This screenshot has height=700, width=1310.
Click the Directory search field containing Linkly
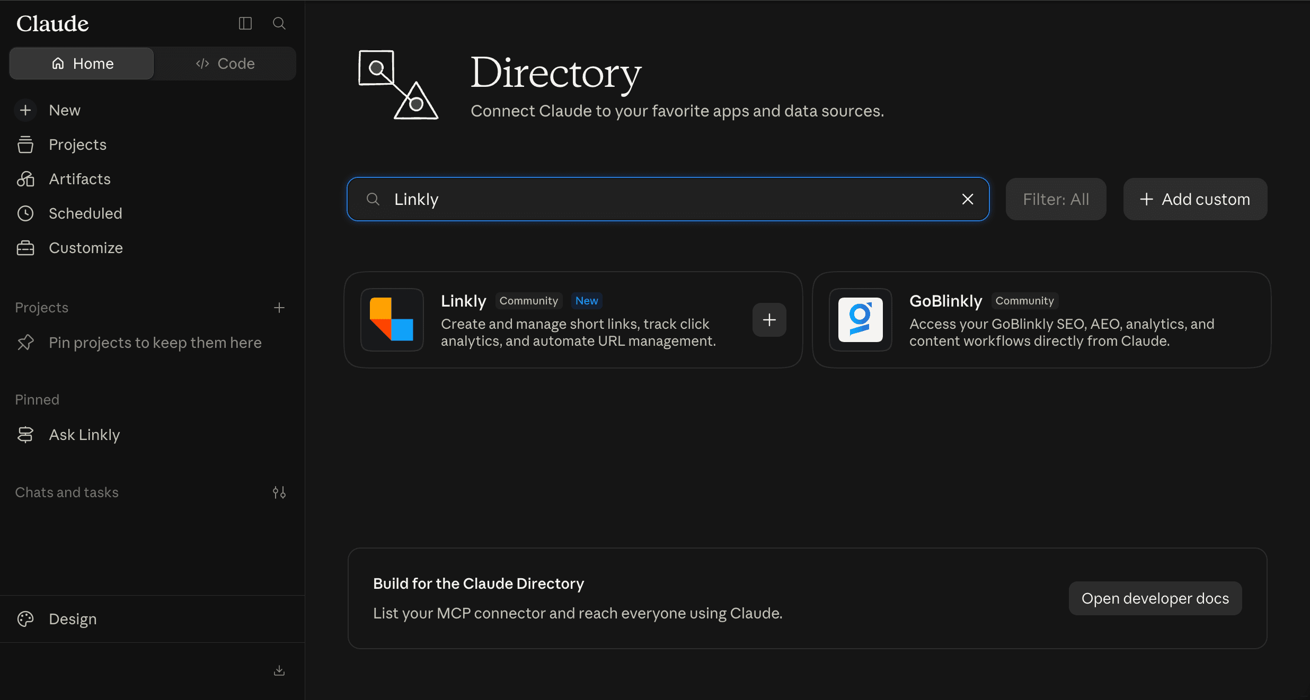[668, 199]
